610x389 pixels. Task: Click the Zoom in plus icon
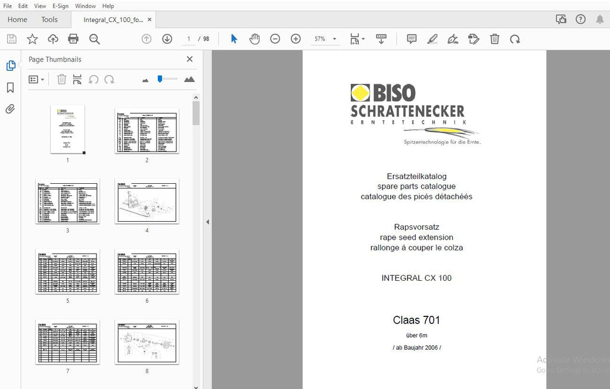click(295, 39)
